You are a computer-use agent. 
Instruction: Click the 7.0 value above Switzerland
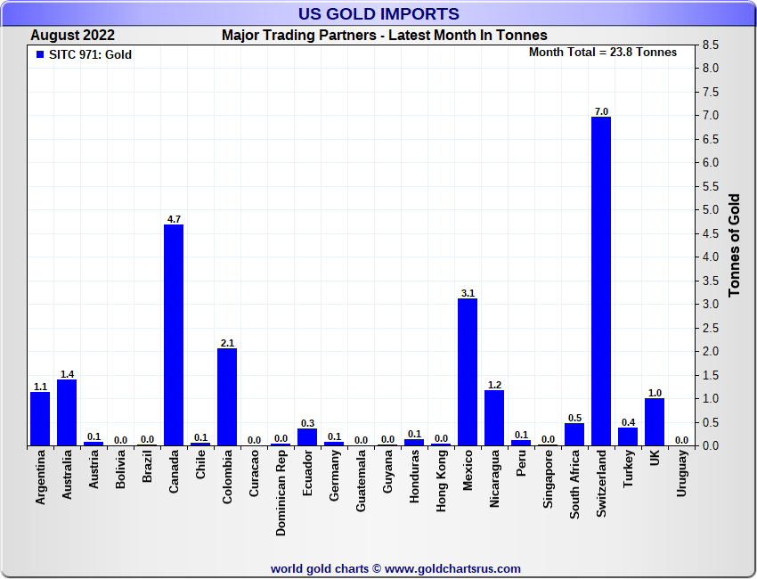[601, 111]
